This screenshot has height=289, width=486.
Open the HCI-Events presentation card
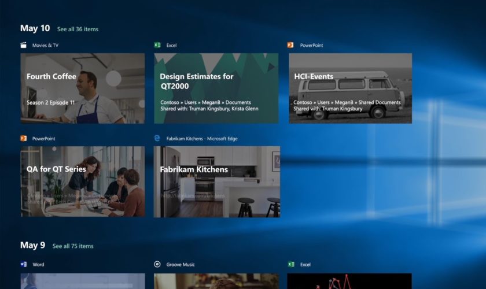pos(350,88)
